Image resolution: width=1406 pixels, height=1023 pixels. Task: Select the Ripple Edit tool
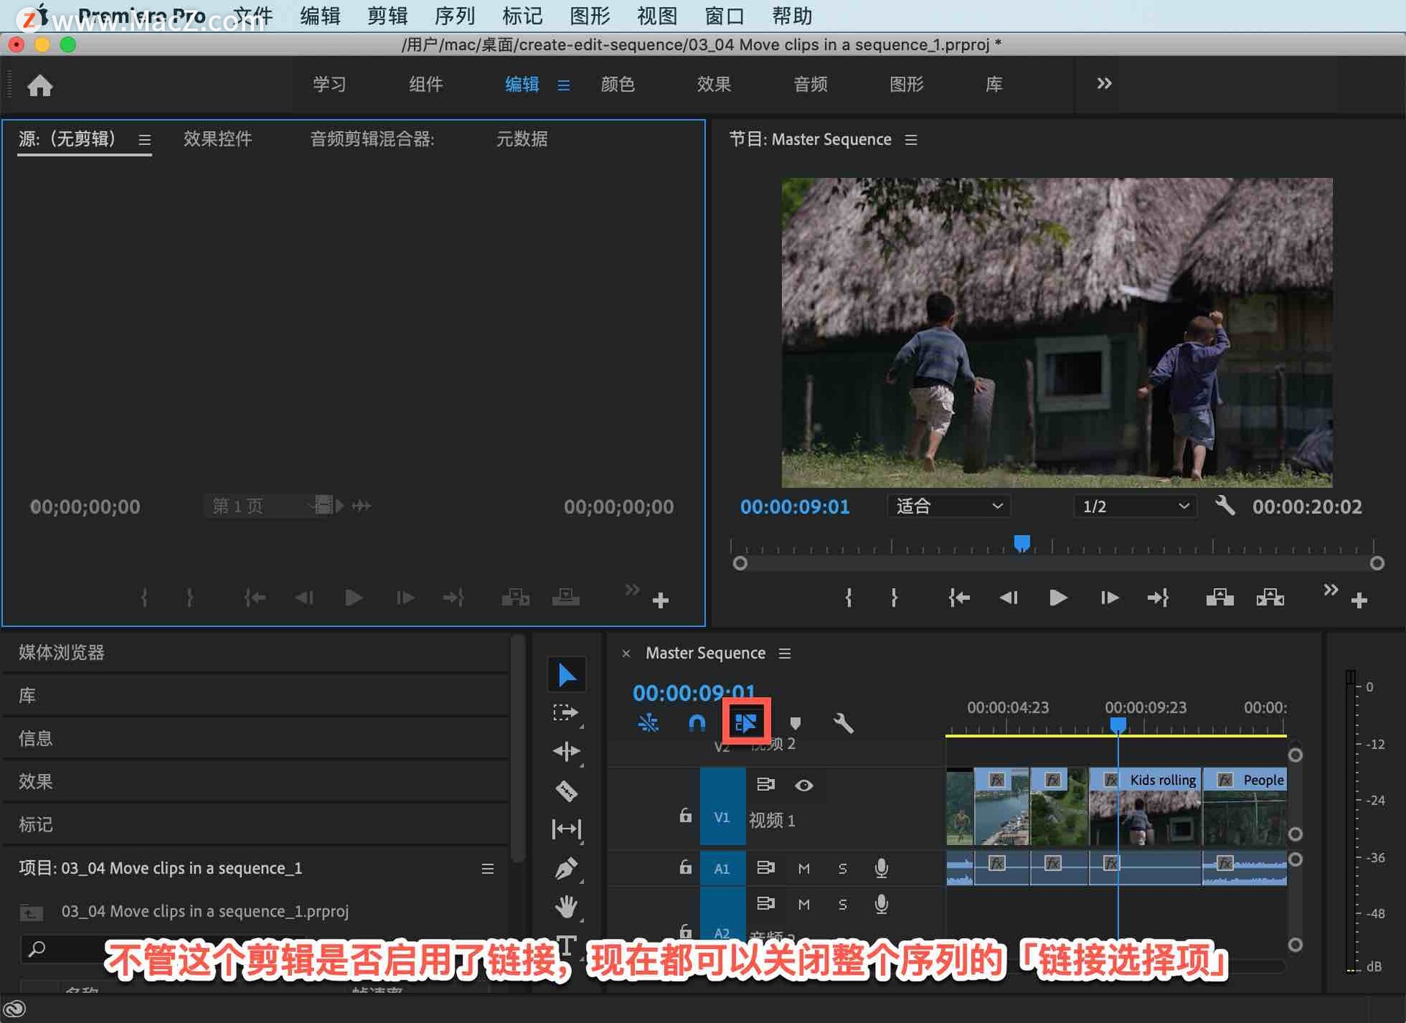[566, 751]
